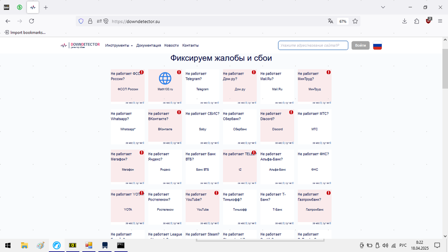Open the Банк ВТБ status card
The width and height of the screenshot is (448, 252).
coord(202,167)
